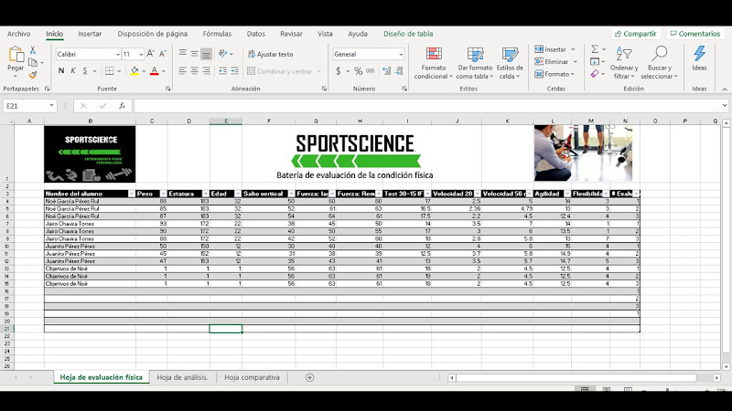Apply accounting dollar format
Screen dimensions: 732x411
(339, 71)
